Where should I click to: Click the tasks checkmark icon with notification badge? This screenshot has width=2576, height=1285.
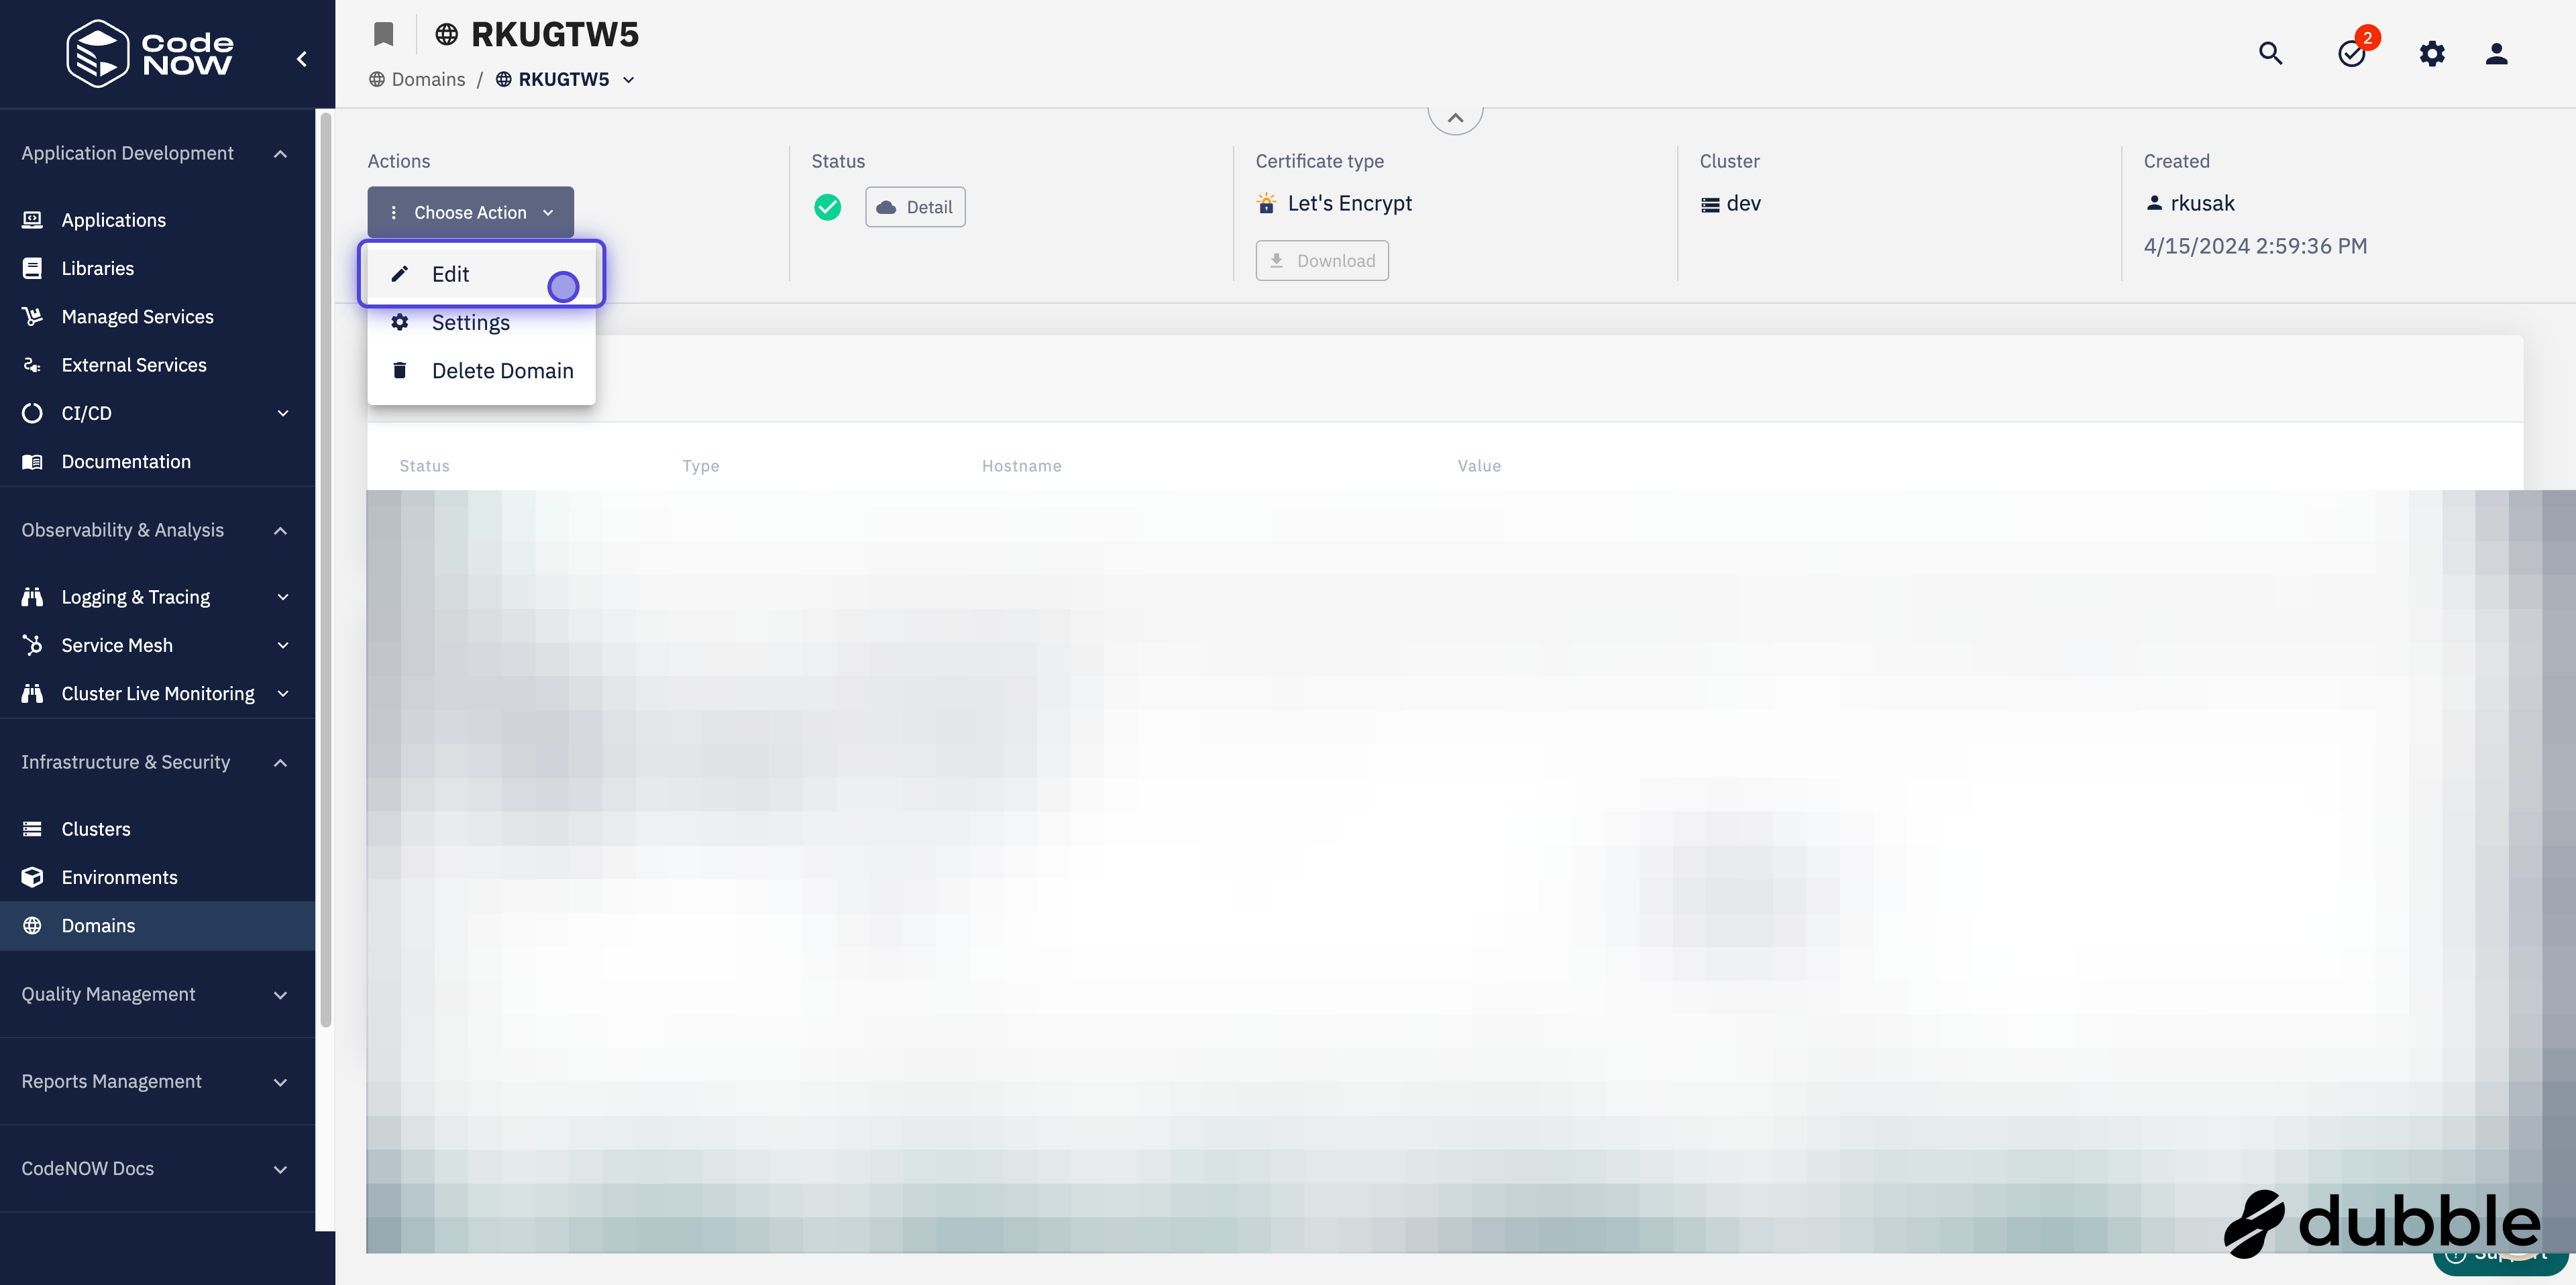click(2352, 54)
